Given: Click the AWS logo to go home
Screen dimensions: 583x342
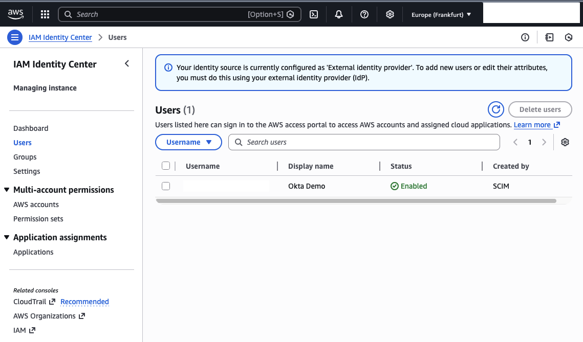Looking at the screenshot, I should pos(15,14).
